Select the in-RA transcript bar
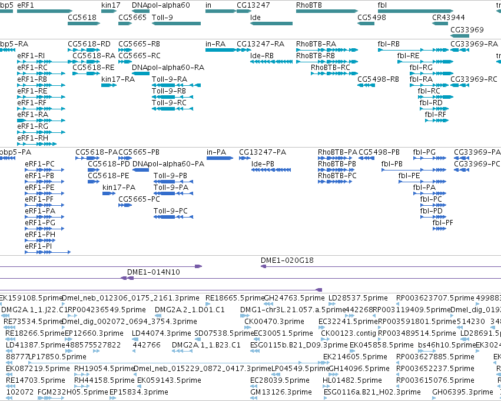 pos(220,50)
